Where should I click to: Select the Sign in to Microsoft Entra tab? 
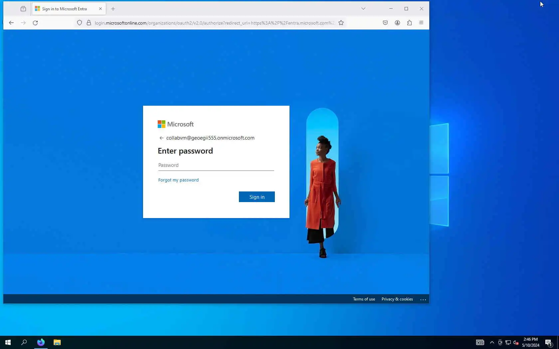coord(69,9)
